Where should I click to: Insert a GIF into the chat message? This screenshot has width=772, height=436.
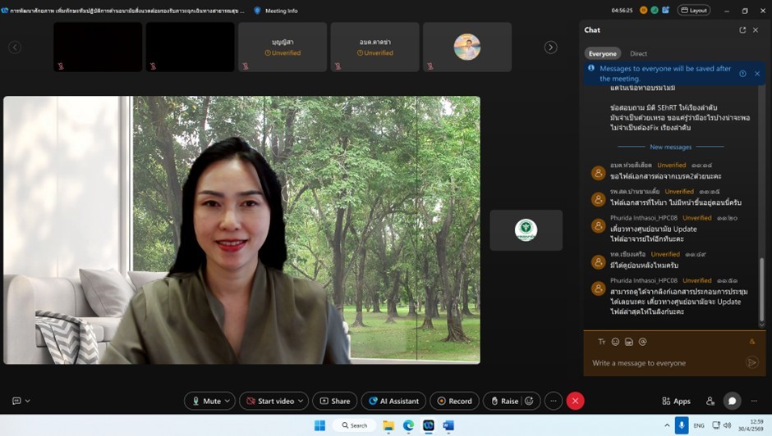[x=629, y=342]
